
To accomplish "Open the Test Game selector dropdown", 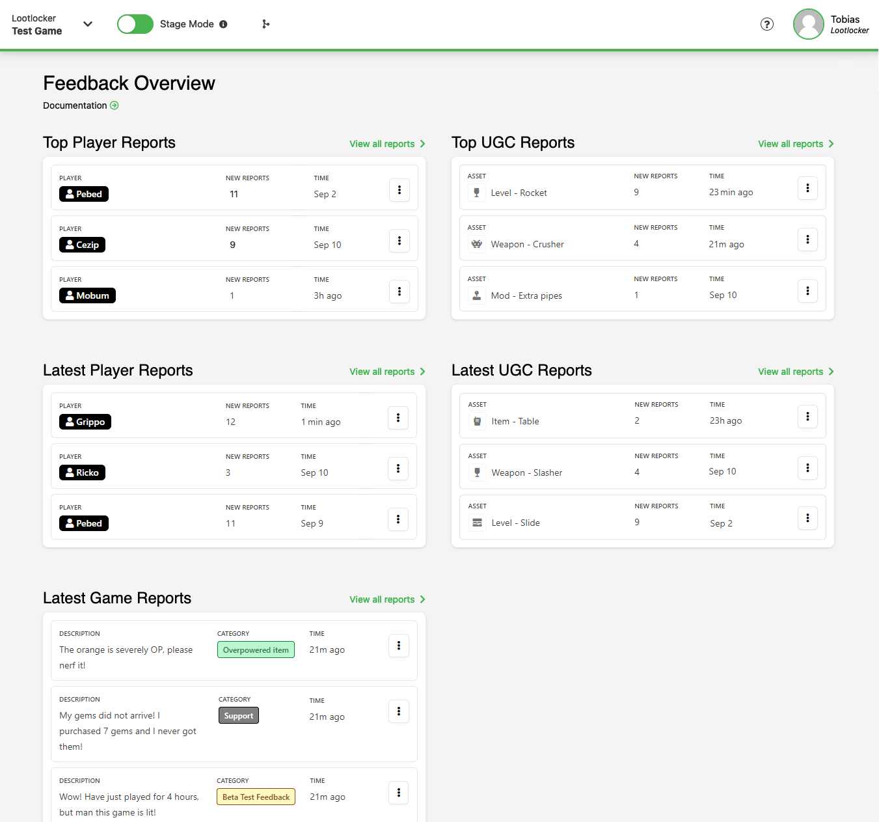I will (x=88, y=24).
